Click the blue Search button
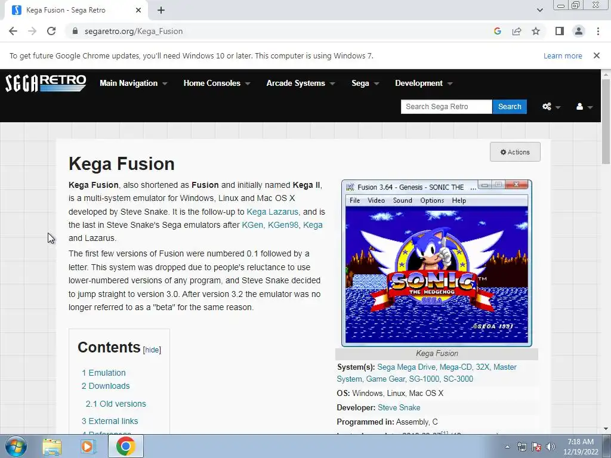The height and width of the screenshot is (458, 611). pyautogui.click(x=510, y=107)
